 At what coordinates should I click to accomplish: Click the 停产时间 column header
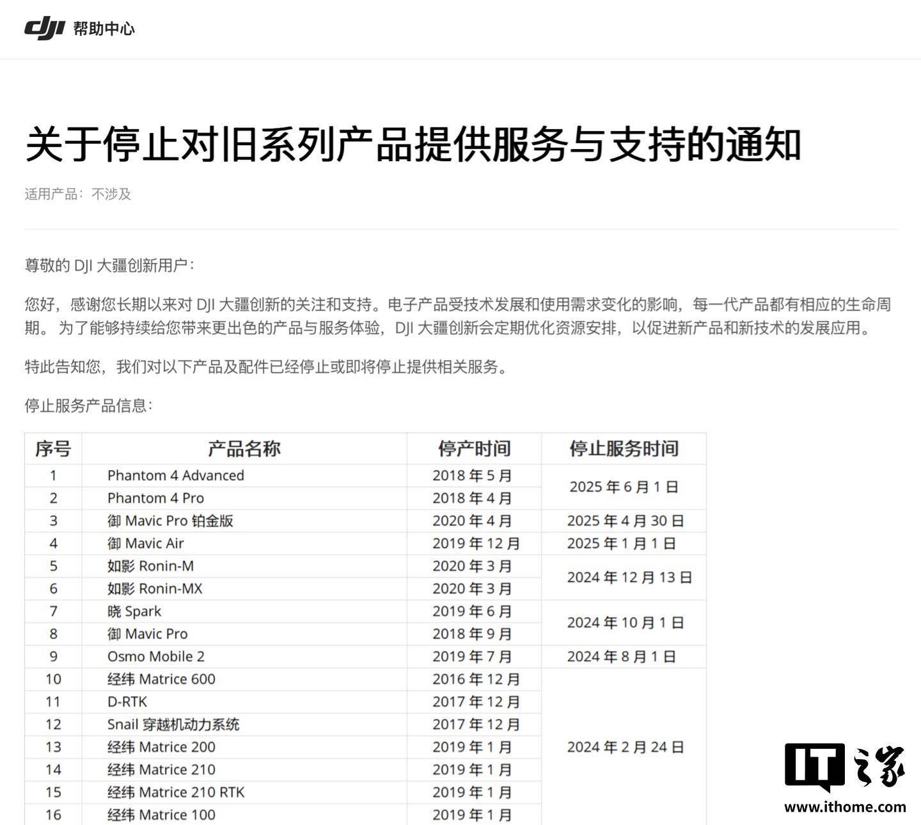(x=474, y=449)
